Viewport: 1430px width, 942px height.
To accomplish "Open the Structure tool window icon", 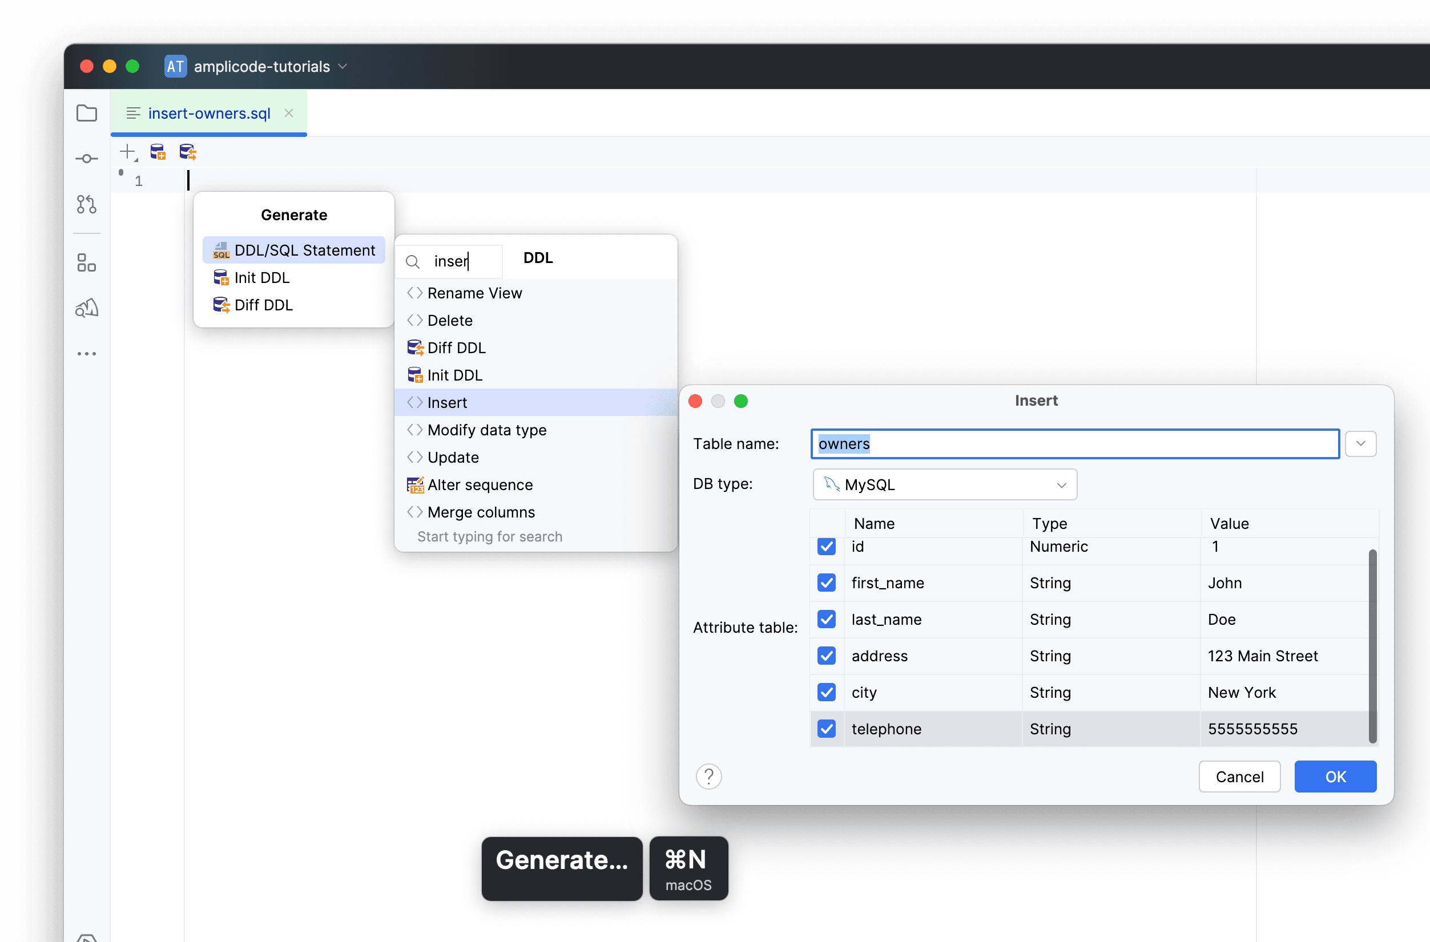I will click(87, 262).
